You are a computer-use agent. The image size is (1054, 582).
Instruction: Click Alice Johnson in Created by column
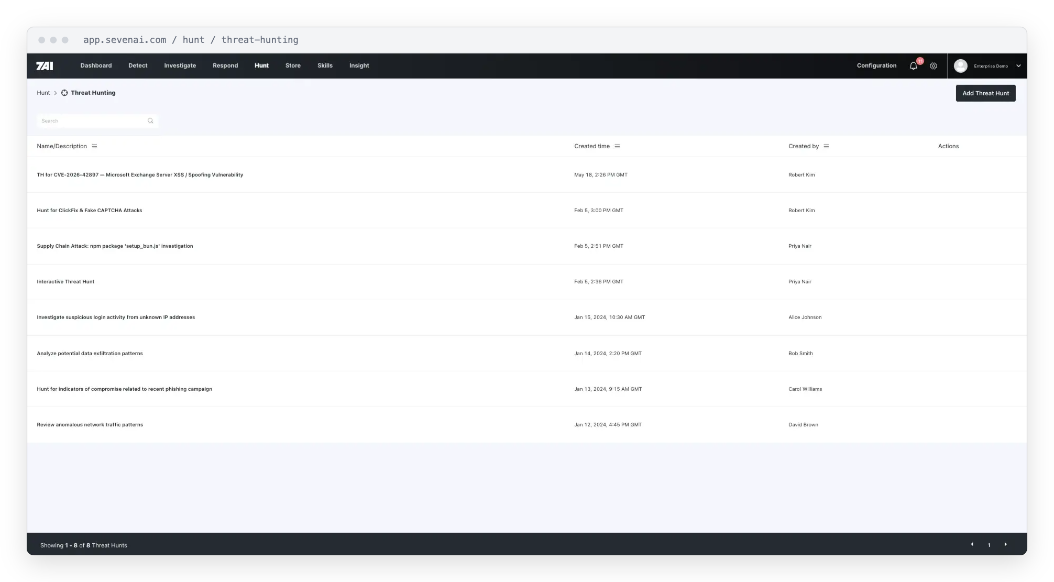(805, 317)
